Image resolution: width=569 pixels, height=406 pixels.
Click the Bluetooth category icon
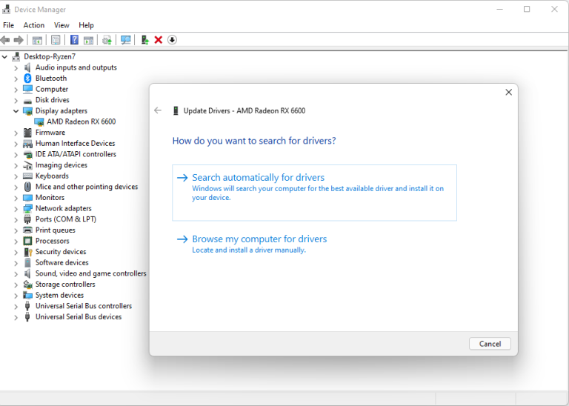27,78
